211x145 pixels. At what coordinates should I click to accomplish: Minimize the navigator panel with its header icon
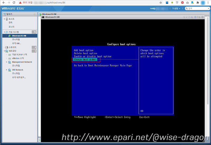(35, 14)
